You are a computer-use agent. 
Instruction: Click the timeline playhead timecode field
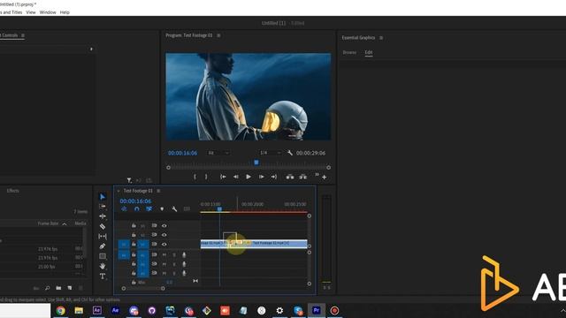tap(135, 201)
